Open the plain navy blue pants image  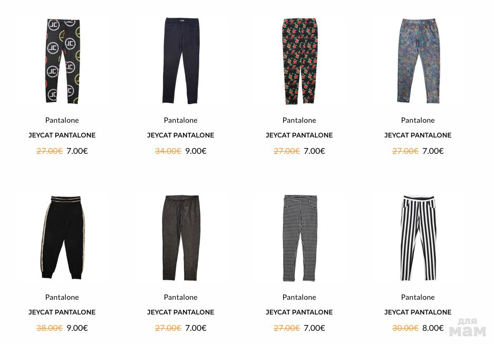181,61
